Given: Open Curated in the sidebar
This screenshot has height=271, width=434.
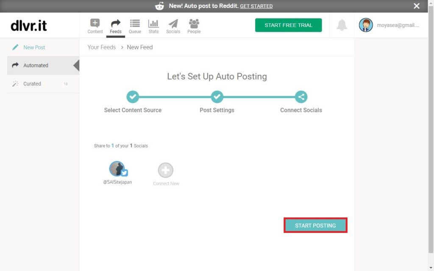Looking at the screenshot, I should pos(32,84).
